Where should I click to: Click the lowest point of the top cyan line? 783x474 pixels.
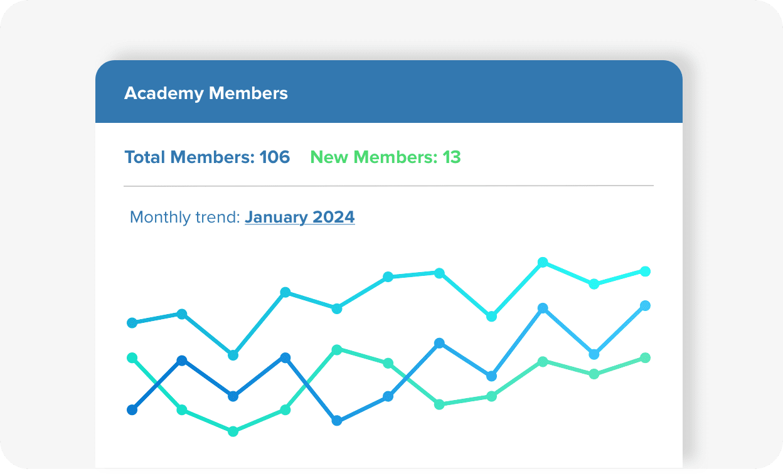click(x=233, y=355)
